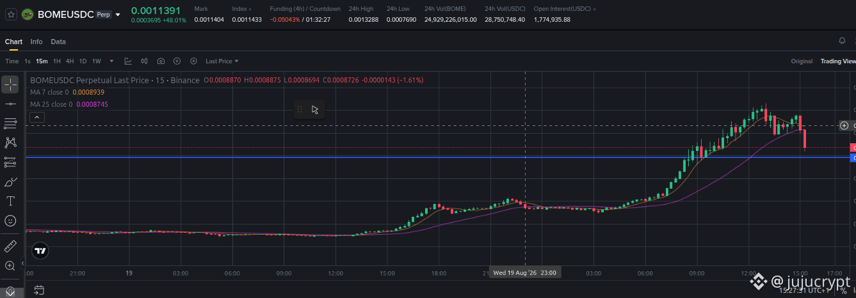Click the TradingView logo
Viewport: 856px width, 298px height.
point(40,251)
